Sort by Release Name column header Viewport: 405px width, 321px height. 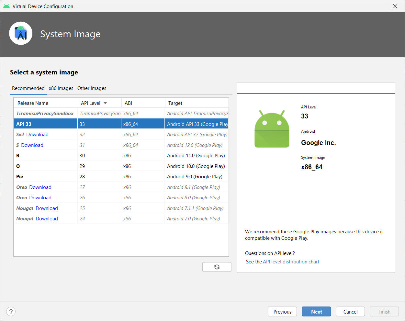pos(46,103)
